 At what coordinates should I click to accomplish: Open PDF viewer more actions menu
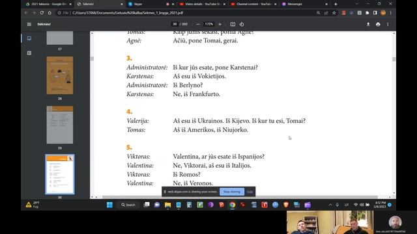[x=388, y=24]
